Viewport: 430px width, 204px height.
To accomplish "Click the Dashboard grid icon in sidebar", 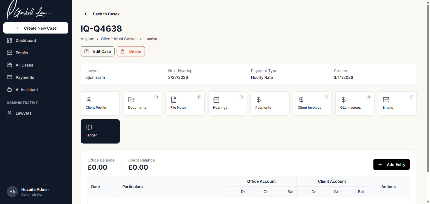I will pos(10,41).
